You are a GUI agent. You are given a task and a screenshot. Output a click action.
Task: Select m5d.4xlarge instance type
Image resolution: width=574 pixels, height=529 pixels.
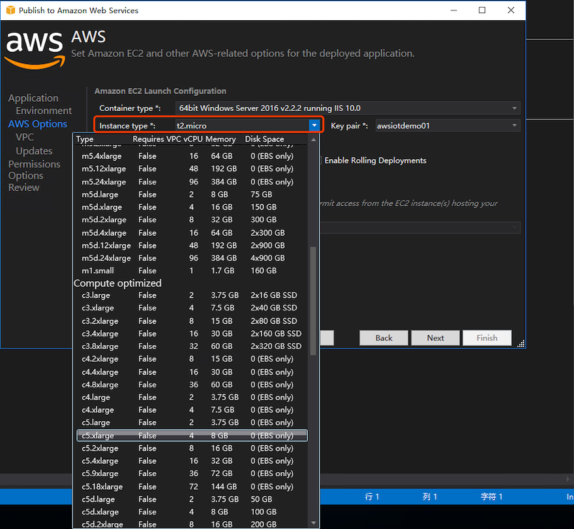192,232
